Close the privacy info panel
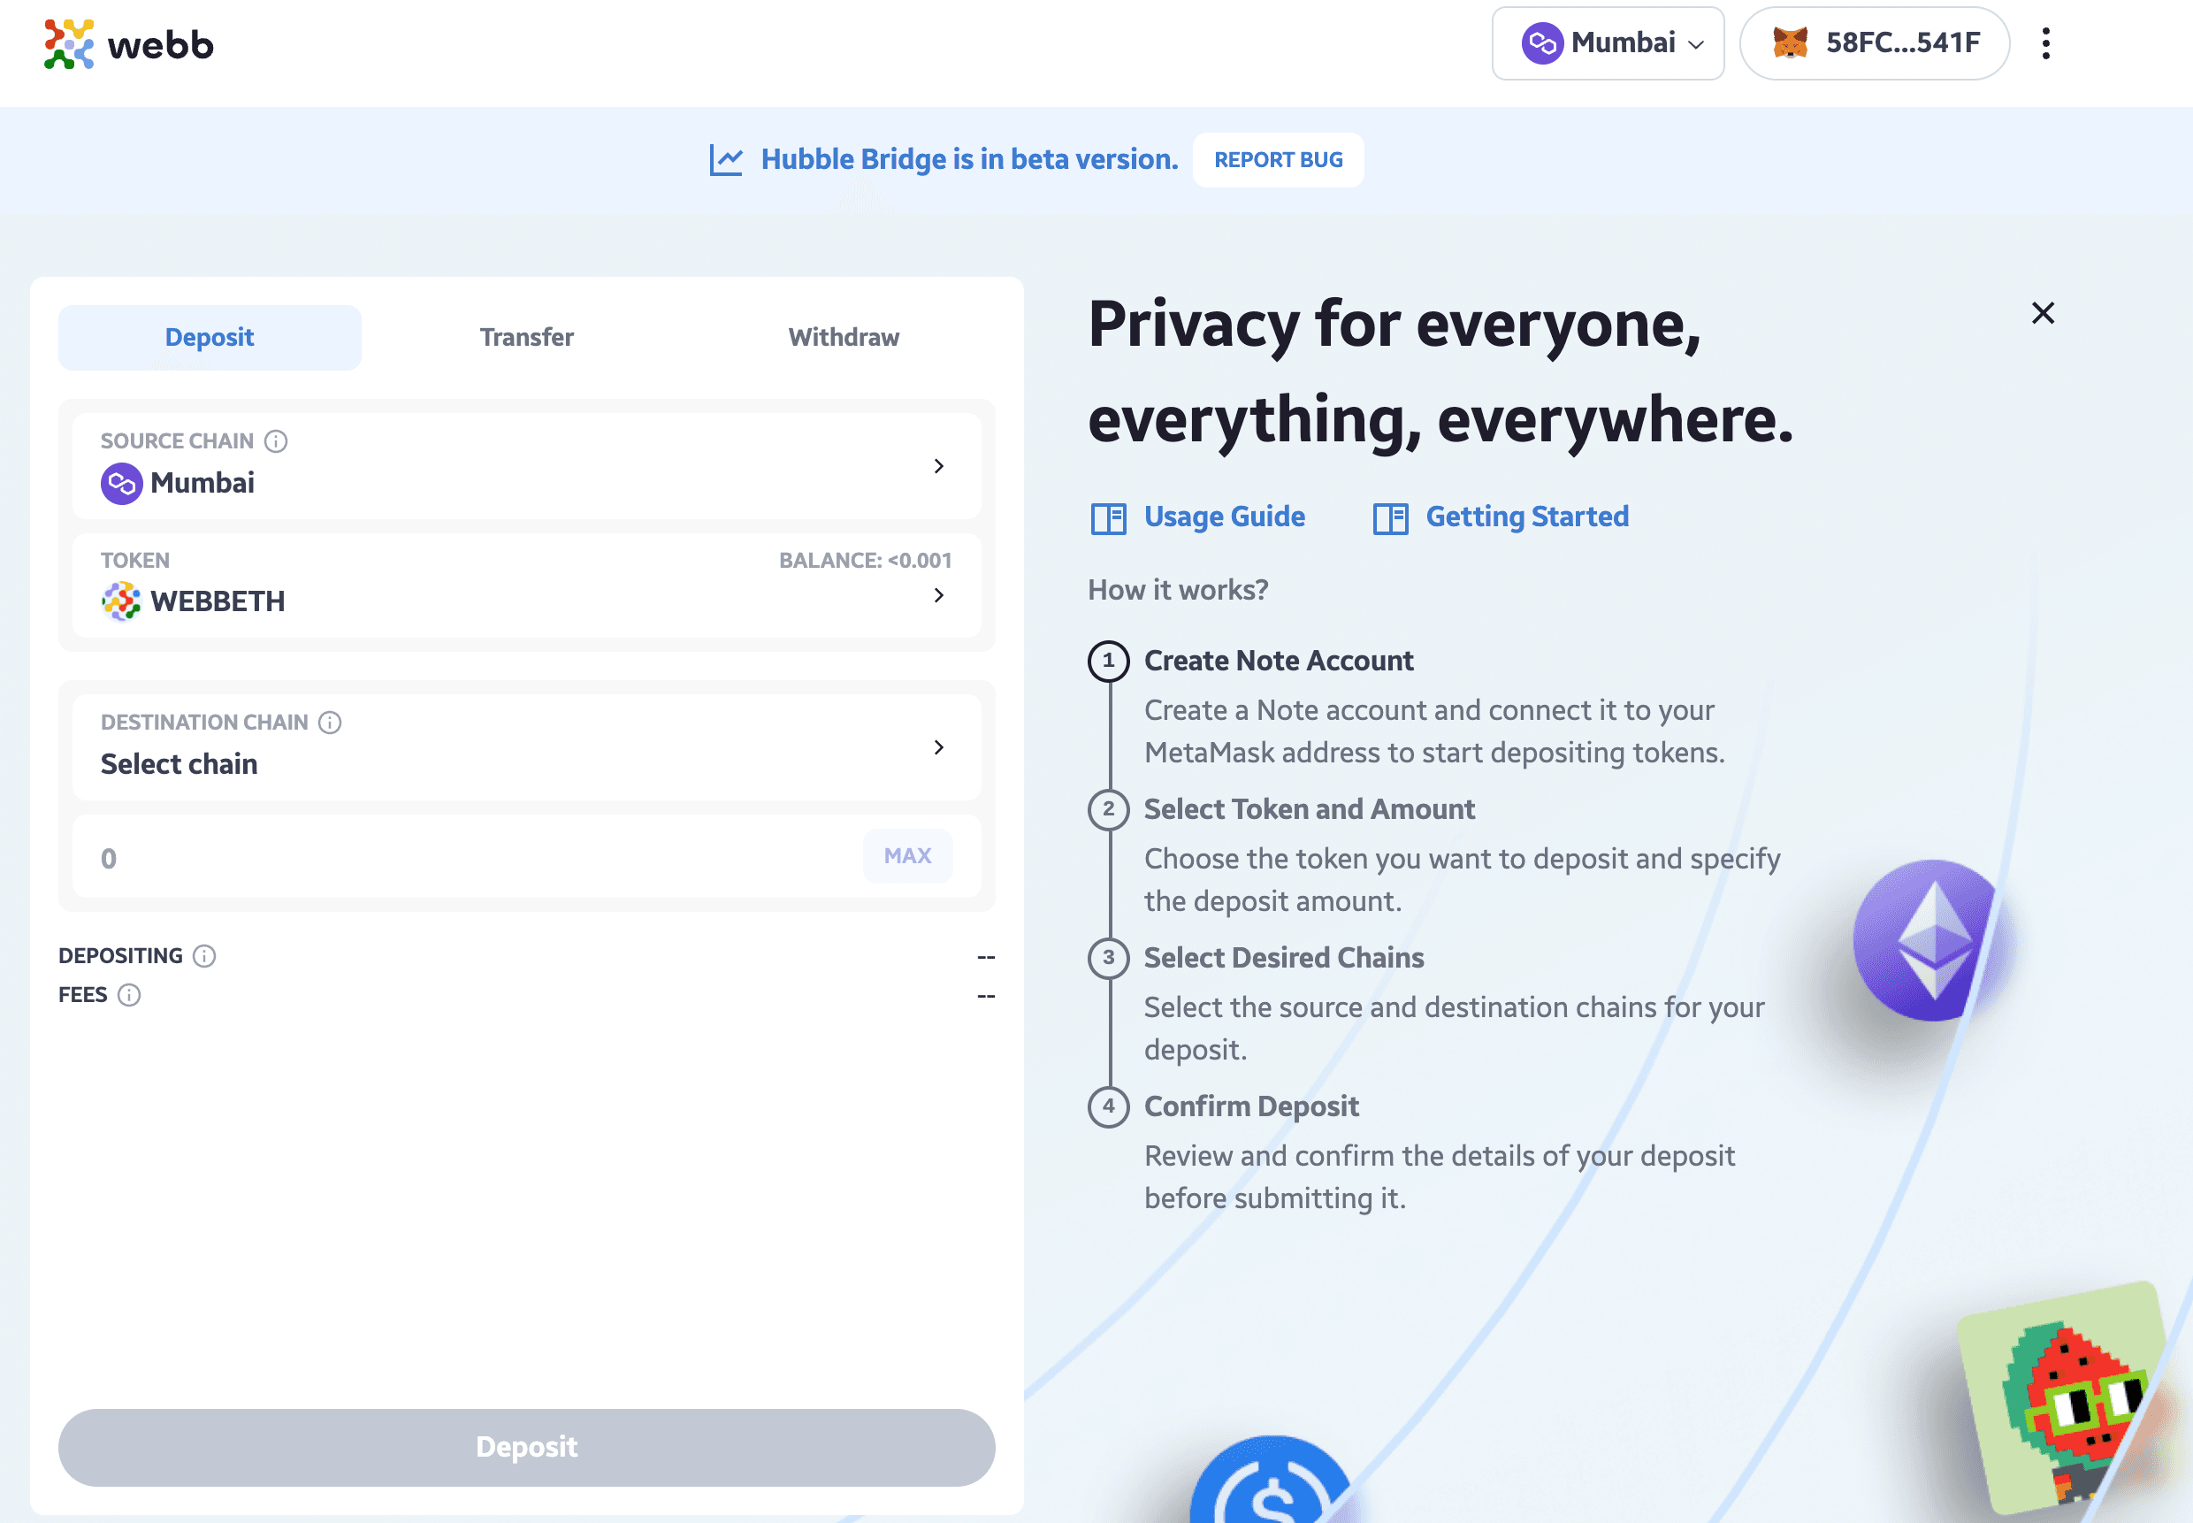Screen dimensions: 2193x1523 pos(2038,313)
